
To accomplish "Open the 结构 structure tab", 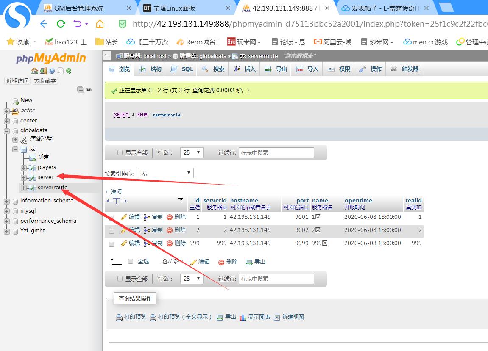I will (151, 69).
